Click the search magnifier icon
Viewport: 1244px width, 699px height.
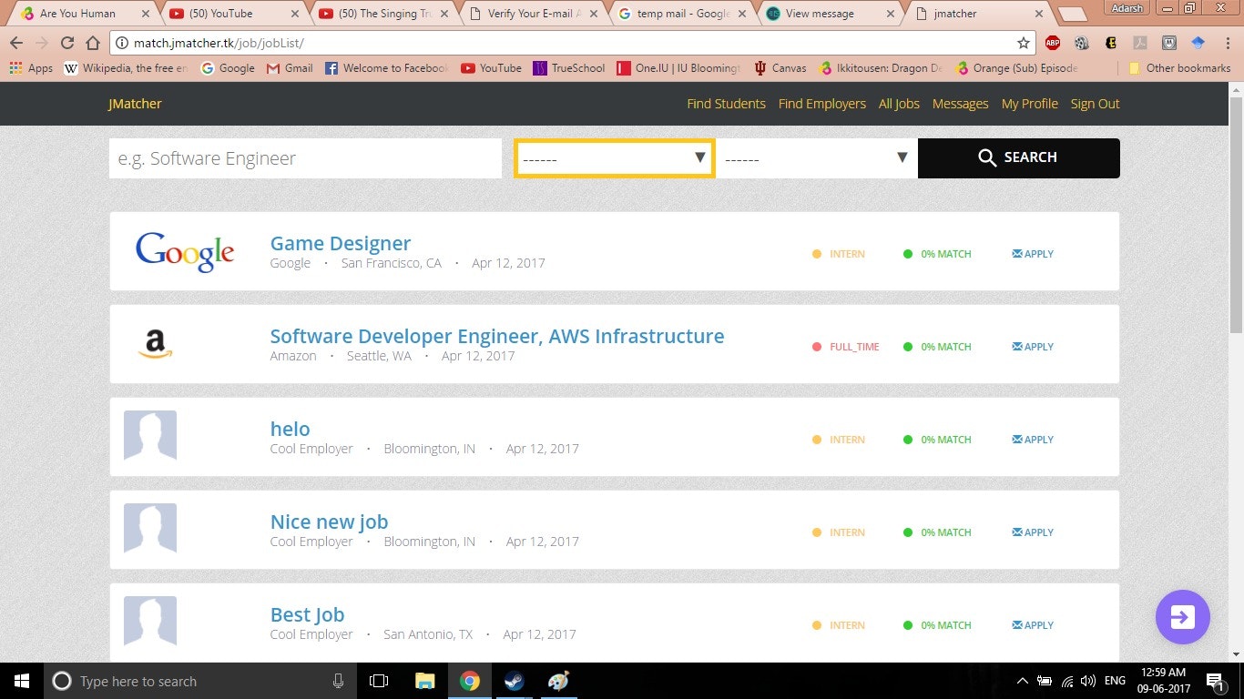[x=987, y=158]
